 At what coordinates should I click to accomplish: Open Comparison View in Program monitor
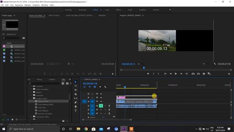(x=209, y=74)
